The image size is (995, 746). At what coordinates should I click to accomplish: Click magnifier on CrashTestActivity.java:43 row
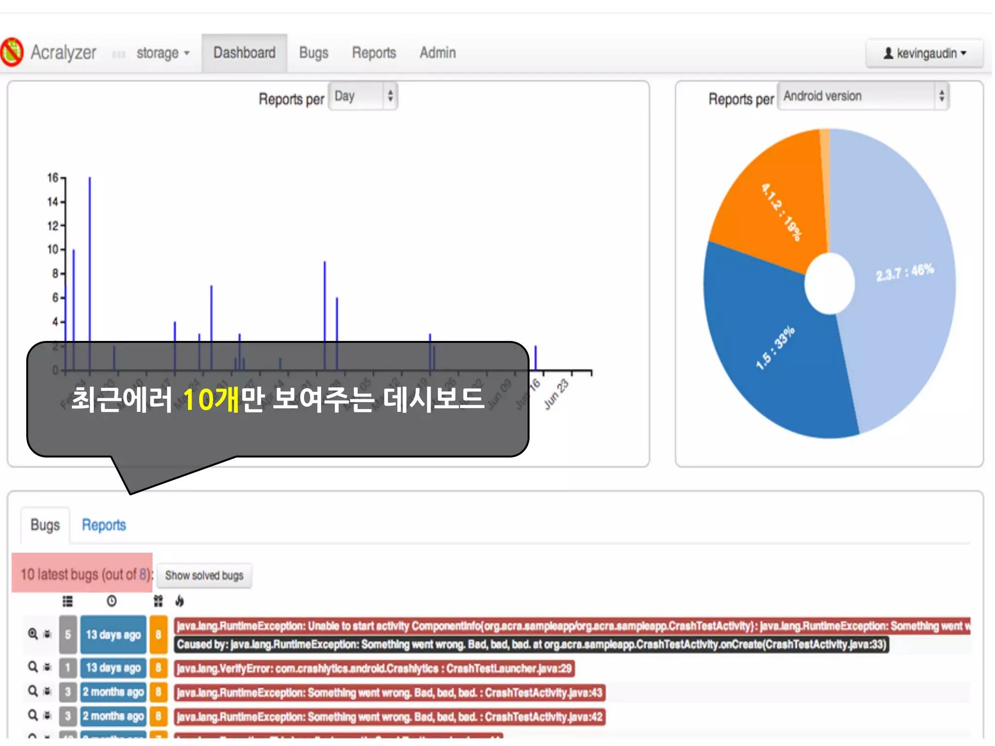33,691
